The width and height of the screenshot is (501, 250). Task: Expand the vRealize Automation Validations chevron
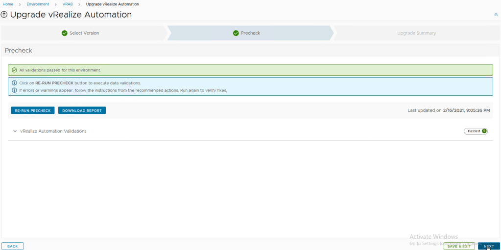tap(15, 131)
